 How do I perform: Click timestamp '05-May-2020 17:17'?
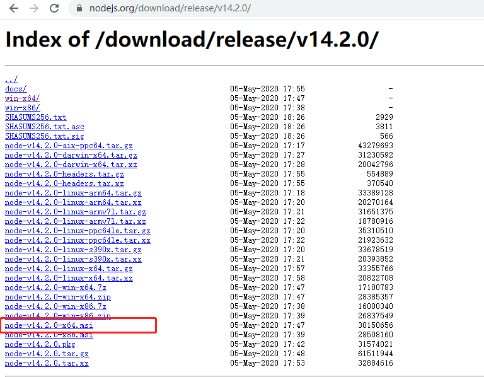point(267,146)
